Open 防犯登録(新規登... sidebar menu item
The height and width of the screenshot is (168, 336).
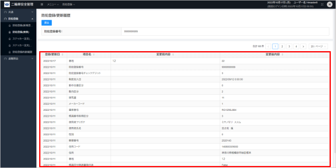18,26
